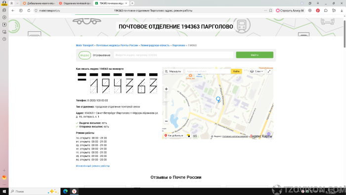Open the video play icon in left sidebar
The height and width of the screenshot is (195, 346).
pyautogui.click(x=4, y=17)
